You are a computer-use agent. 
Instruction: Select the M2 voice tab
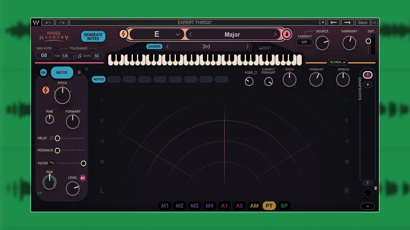click(x=180, y=206)
